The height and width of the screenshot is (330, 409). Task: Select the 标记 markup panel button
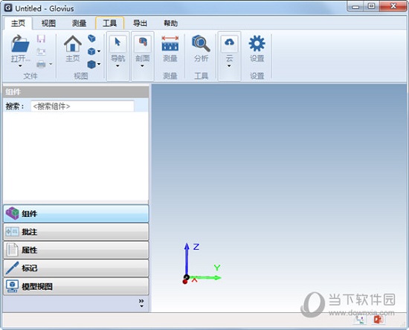[76, 268]
